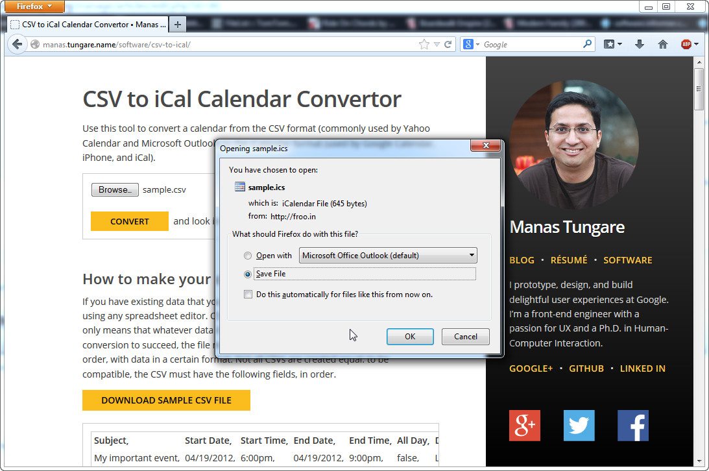709x471 pixels.
Task: Click the Browse file button
Action: (115, 190)
